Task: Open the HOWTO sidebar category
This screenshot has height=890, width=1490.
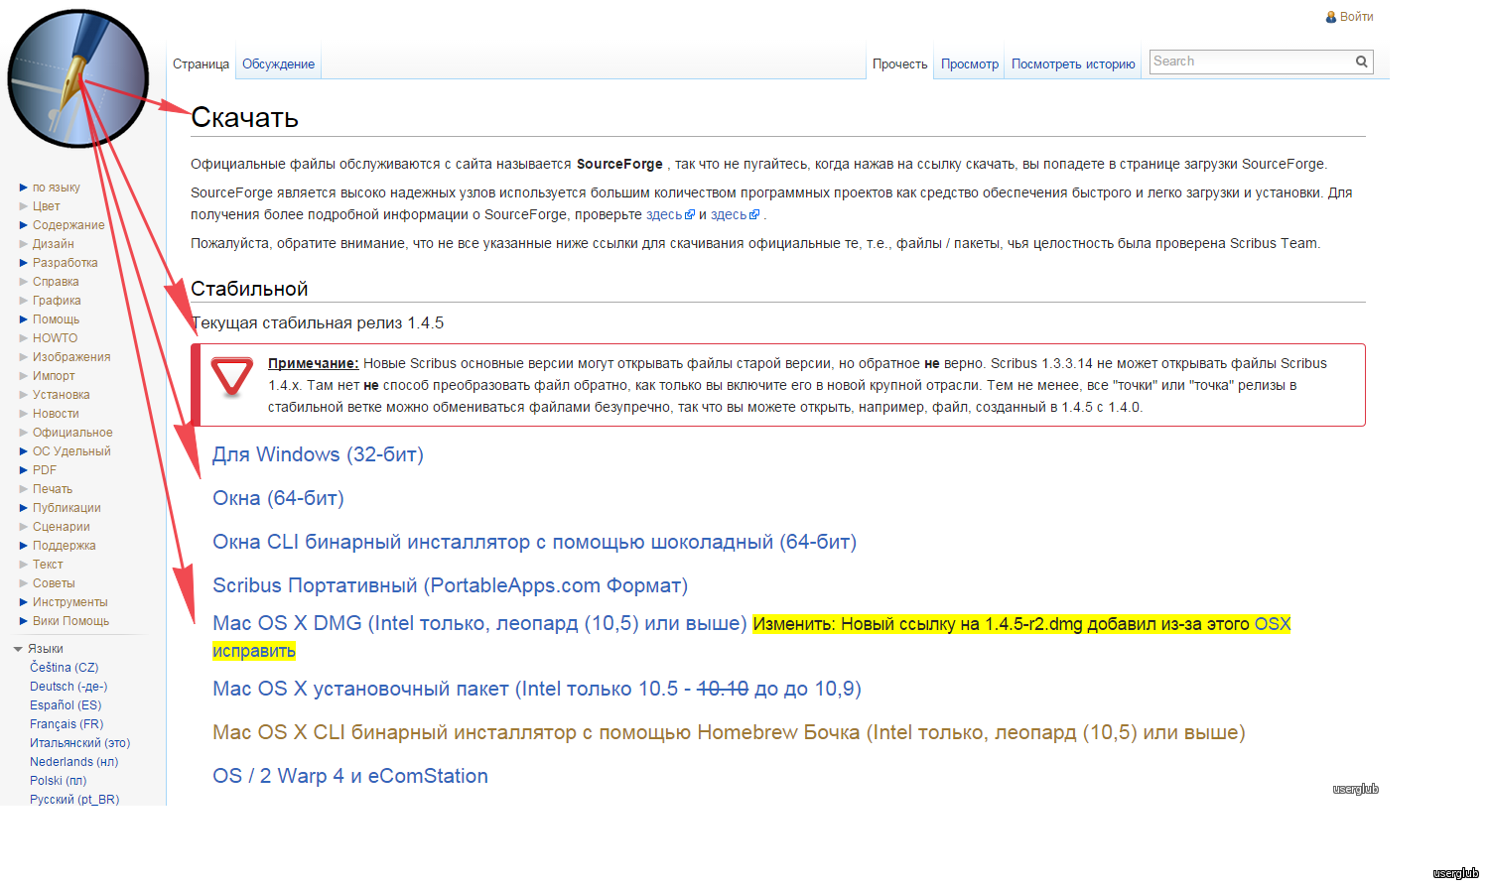Action: [55, 338]
